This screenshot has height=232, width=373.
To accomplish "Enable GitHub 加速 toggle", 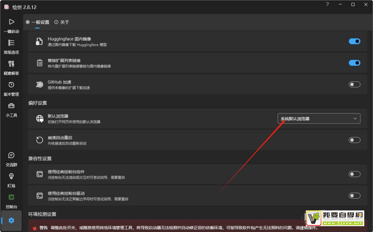I will click(x=354, y=85).
